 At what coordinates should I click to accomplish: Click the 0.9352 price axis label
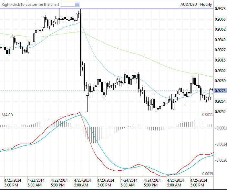(220, 29)
